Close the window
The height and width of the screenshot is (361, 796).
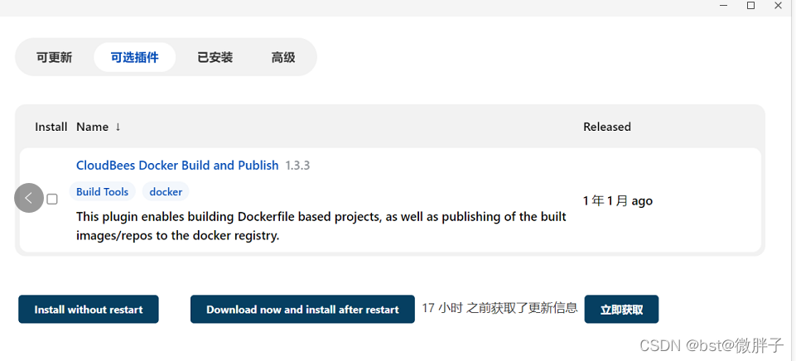coord(779,6)
